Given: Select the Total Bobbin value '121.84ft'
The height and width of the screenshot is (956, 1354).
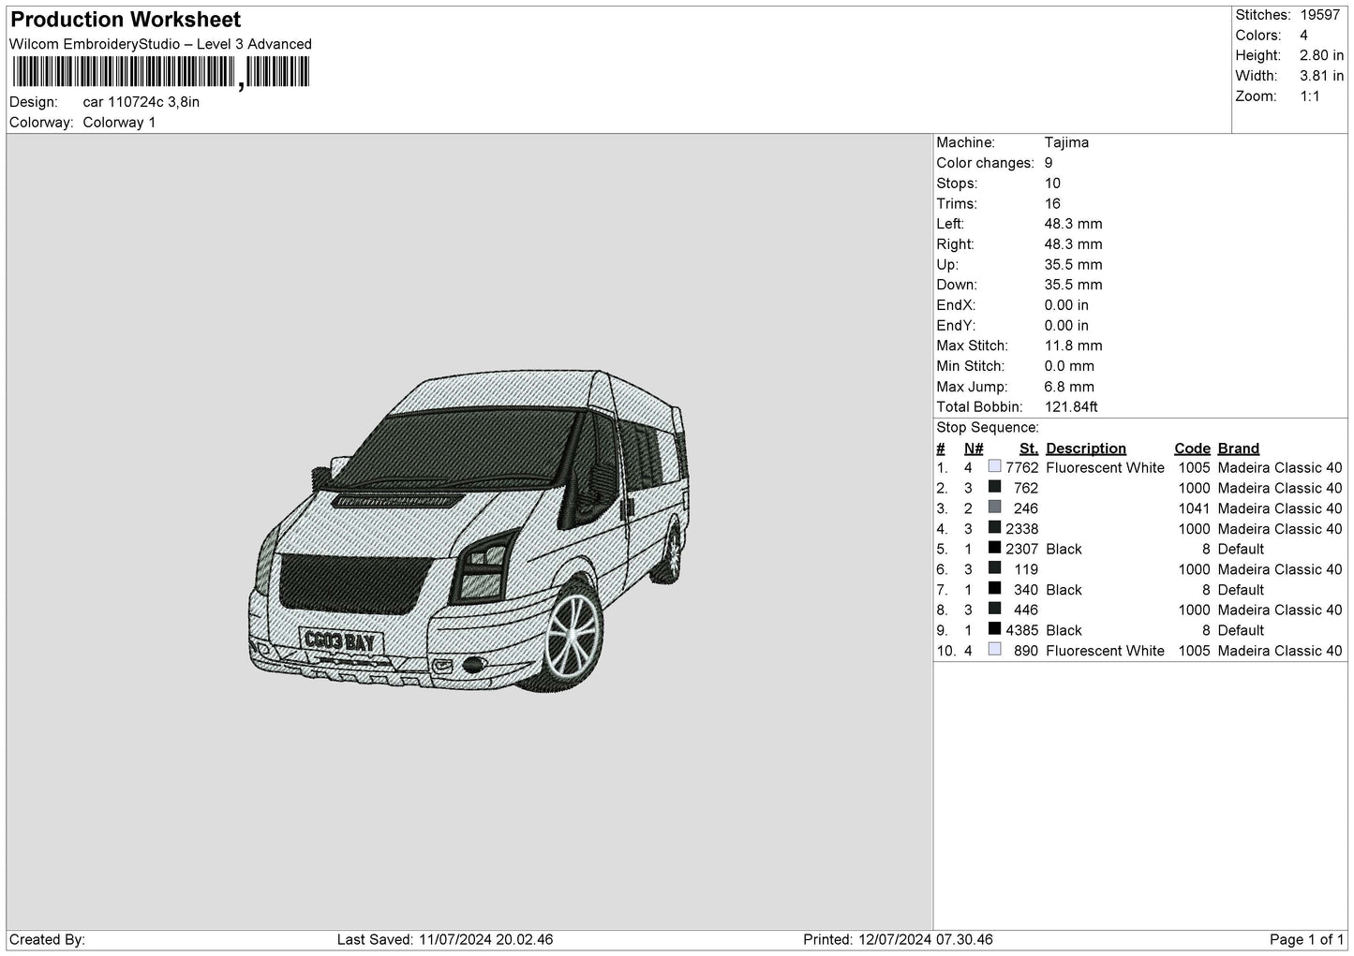Looking at the screenshot, I should click(x=1071, y=407).
